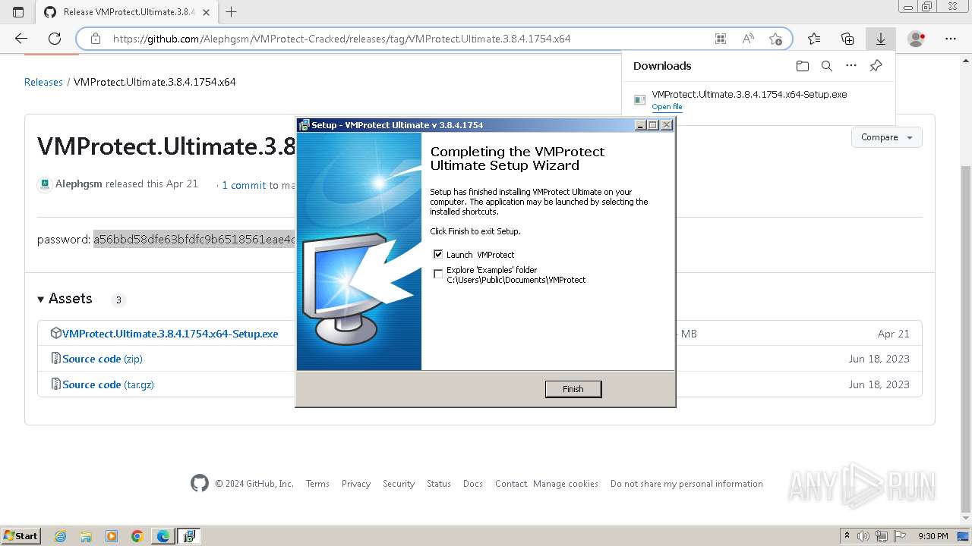Open Edge profile avatar
The width and height of the screenshot is (972, 546).
917,39
